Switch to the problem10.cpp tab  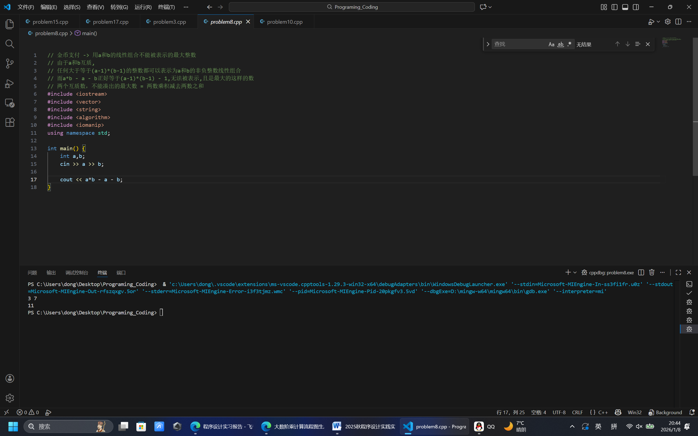284,22
